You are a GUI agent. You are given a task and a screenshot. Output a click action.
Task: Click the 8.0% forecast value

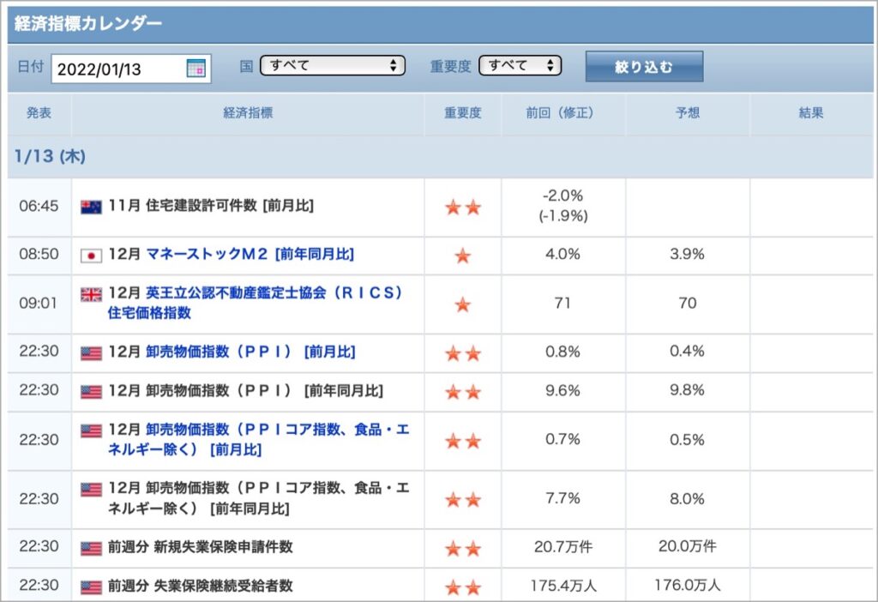687,498
